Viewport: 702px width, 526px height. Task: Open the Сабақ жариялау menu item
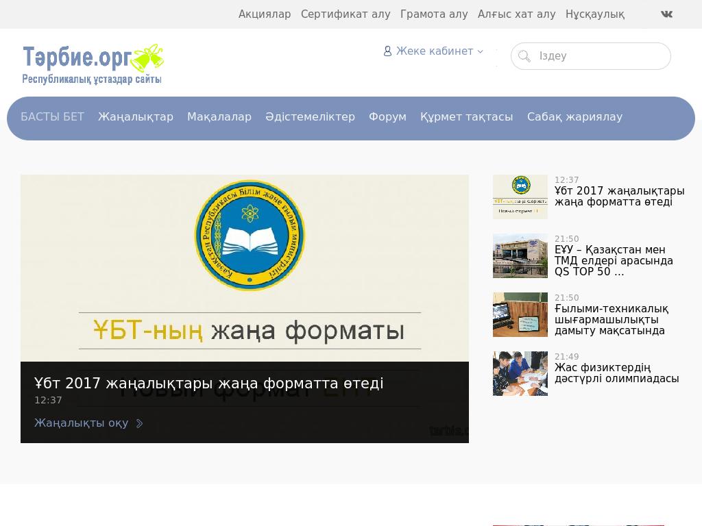(575, 116)
